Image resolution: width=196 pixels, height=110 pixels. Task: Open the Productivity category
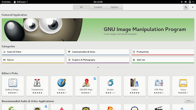click(163, 52)
